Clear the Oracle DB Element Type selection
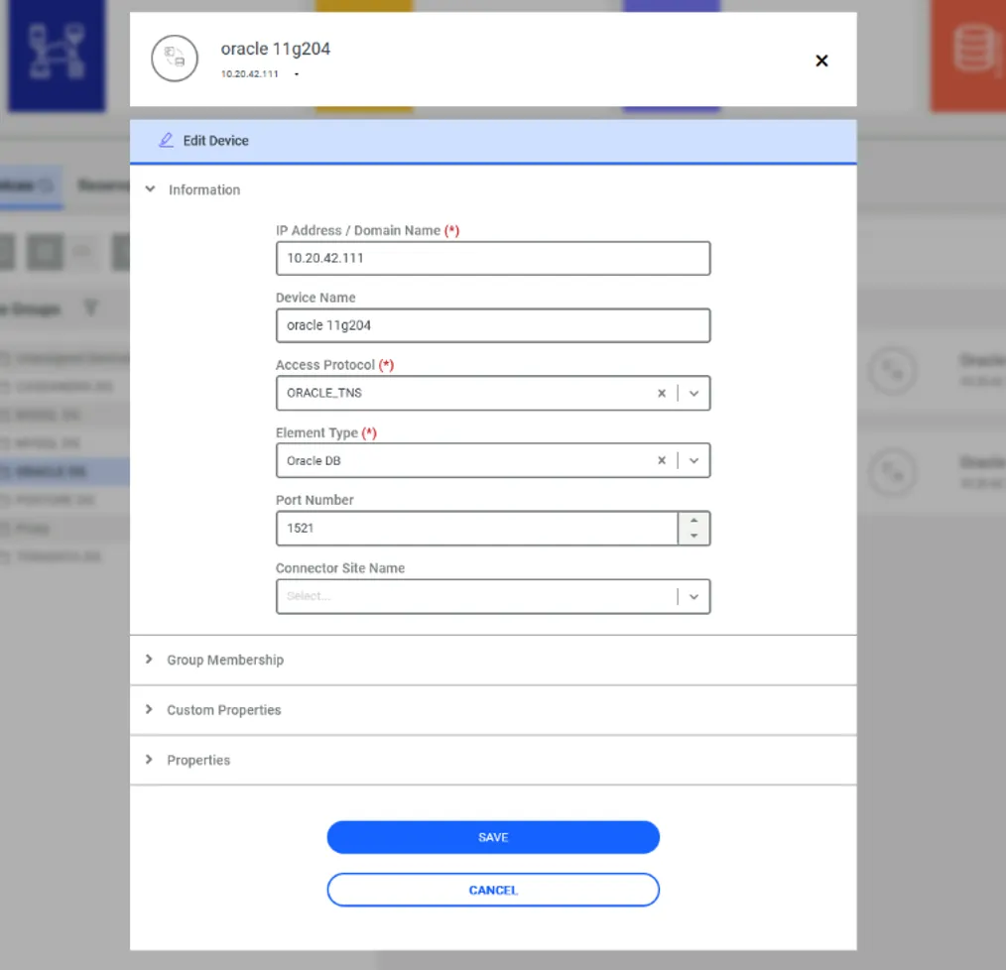 [662, 460]
